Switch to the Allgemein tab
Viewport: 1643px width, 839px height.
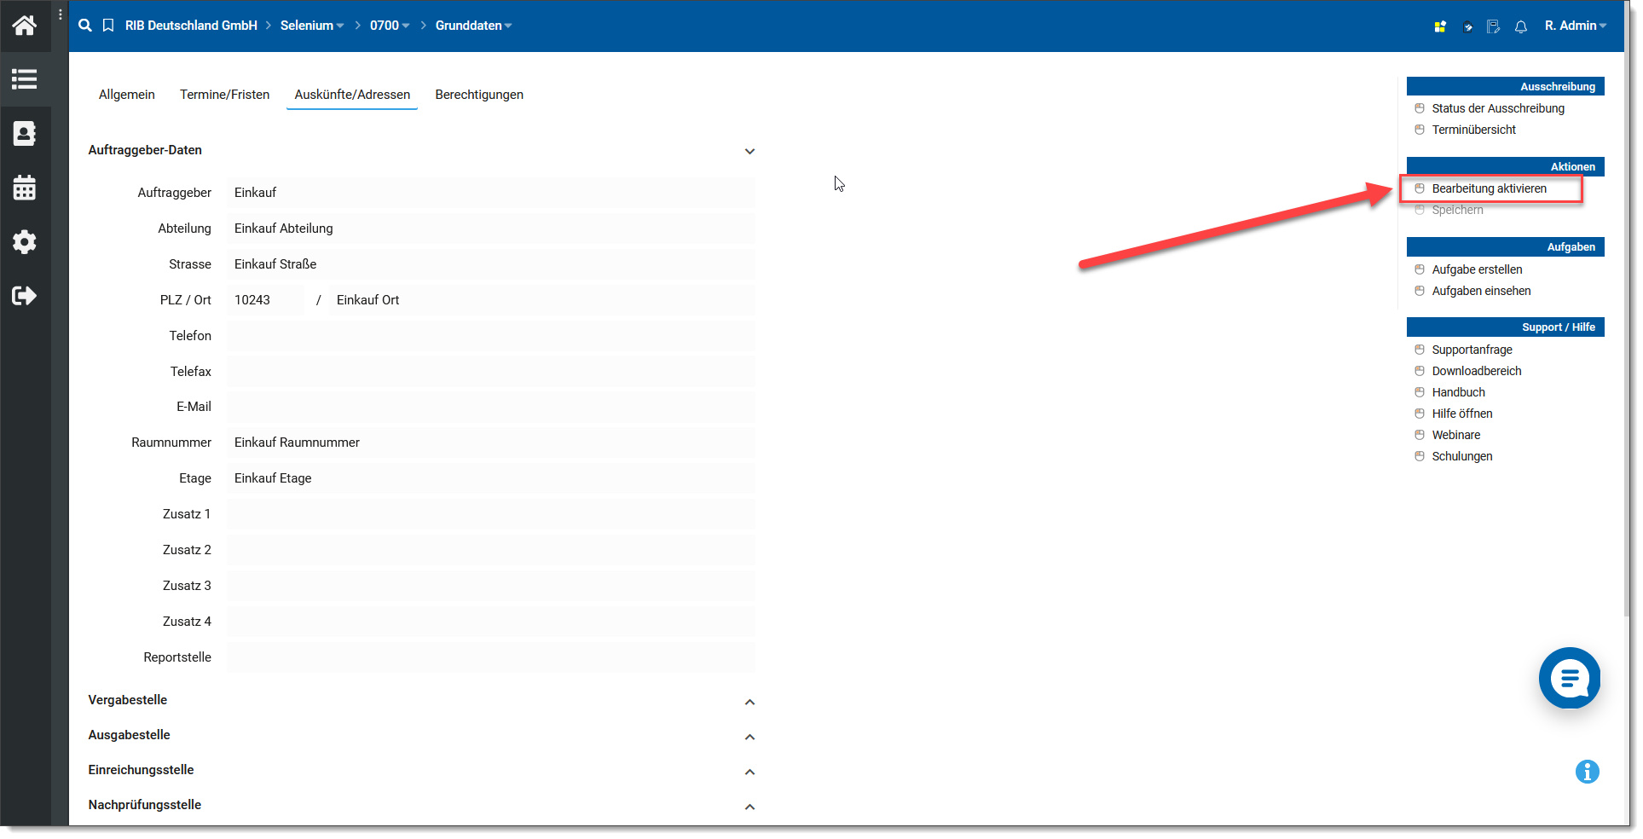[127, 95]
